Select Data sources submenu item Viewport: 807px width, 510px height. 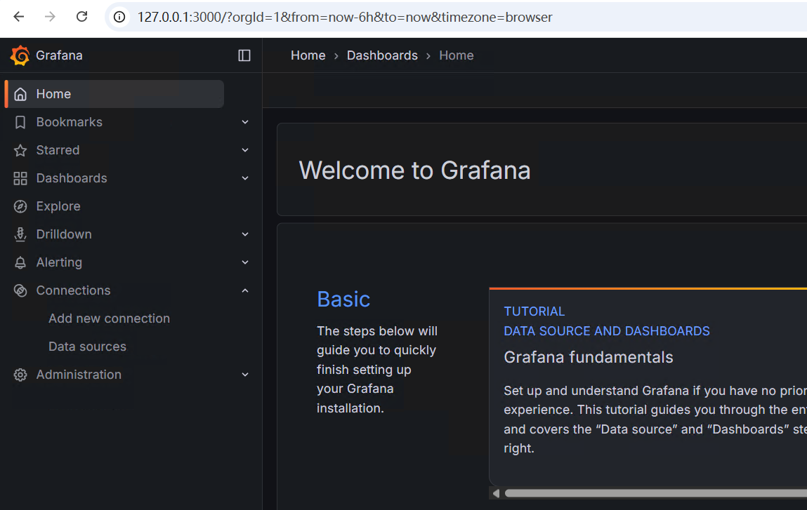(x=88, y=347)
